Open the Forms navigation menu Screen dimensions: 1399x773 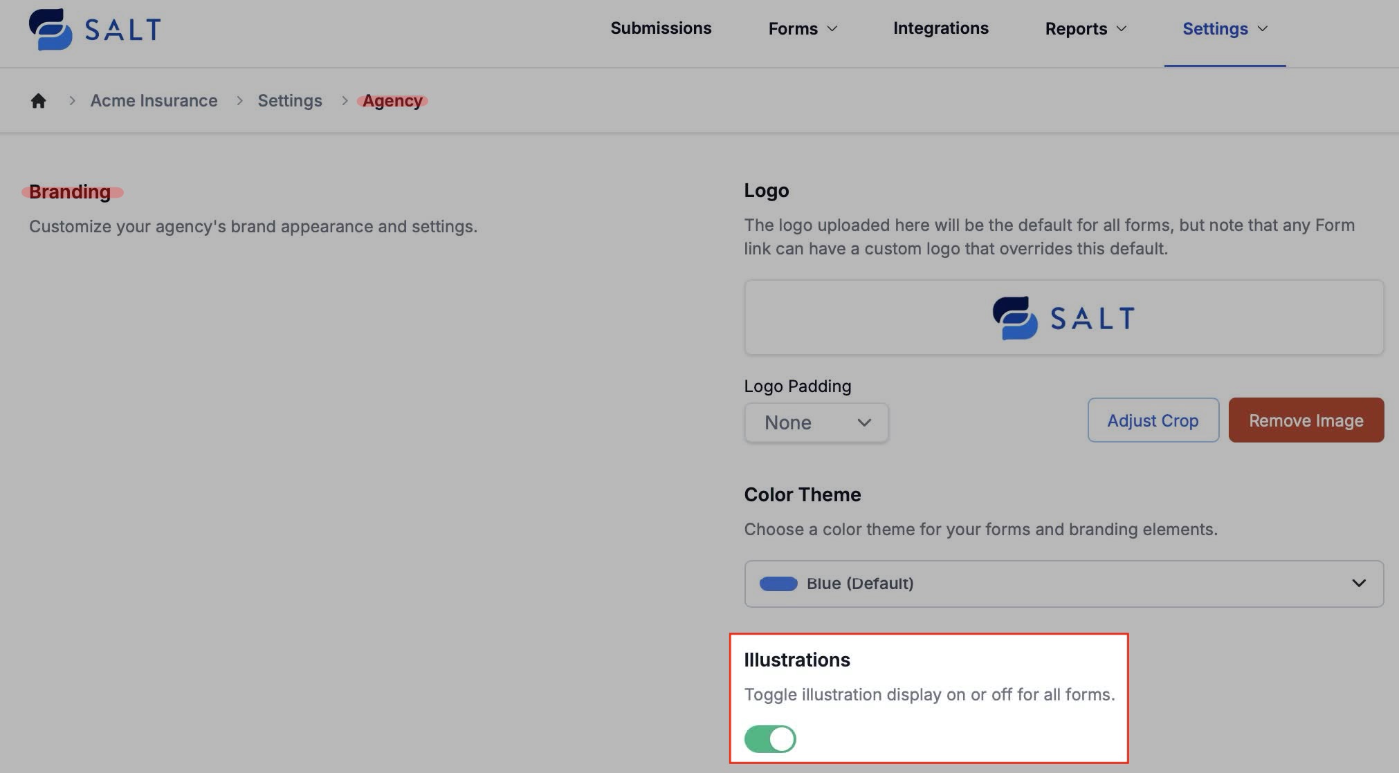[793, 28]
